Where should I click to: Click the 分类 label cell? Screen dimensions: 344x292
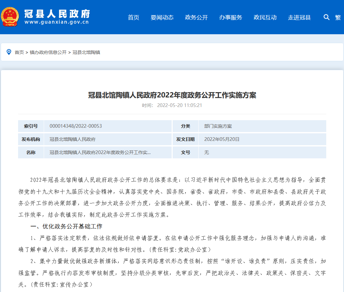[x=185, y=126]
